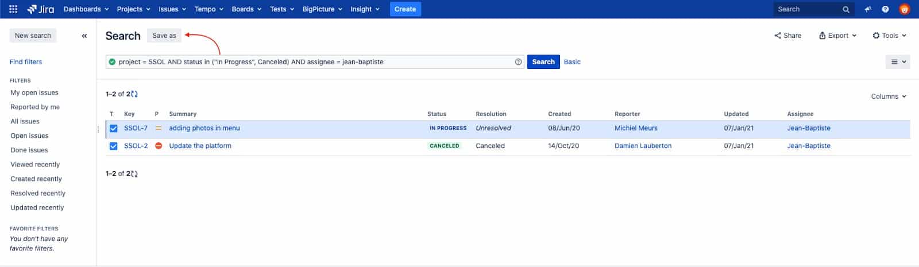919x267 pixels.
Task: Open assignee Jean-Baptiste on SSOL-7 row
Action: point(809,129)
